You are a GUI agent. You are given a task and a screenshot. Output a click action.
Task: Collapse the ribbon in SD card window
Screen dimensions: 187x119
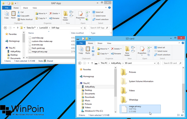(179, 43)
